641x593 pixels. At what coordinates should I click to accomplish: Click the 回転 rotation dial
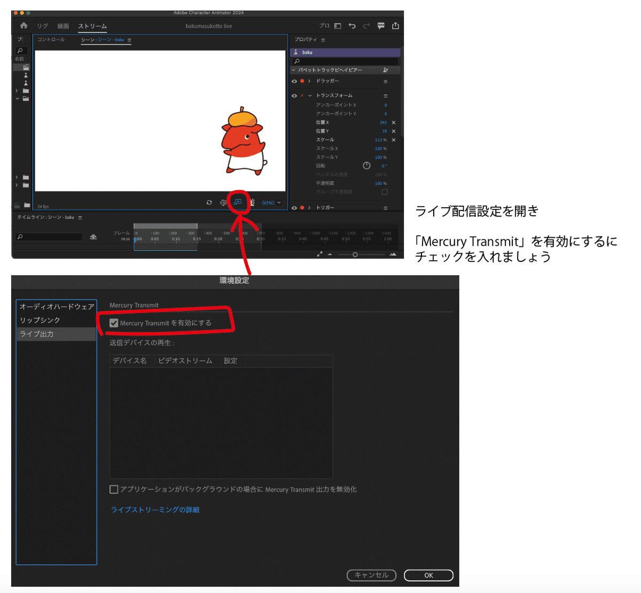point(366,166)
